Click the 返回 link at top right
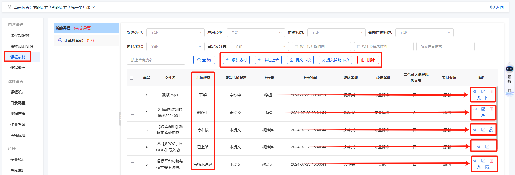515x175 pixels. click(500, 7)
